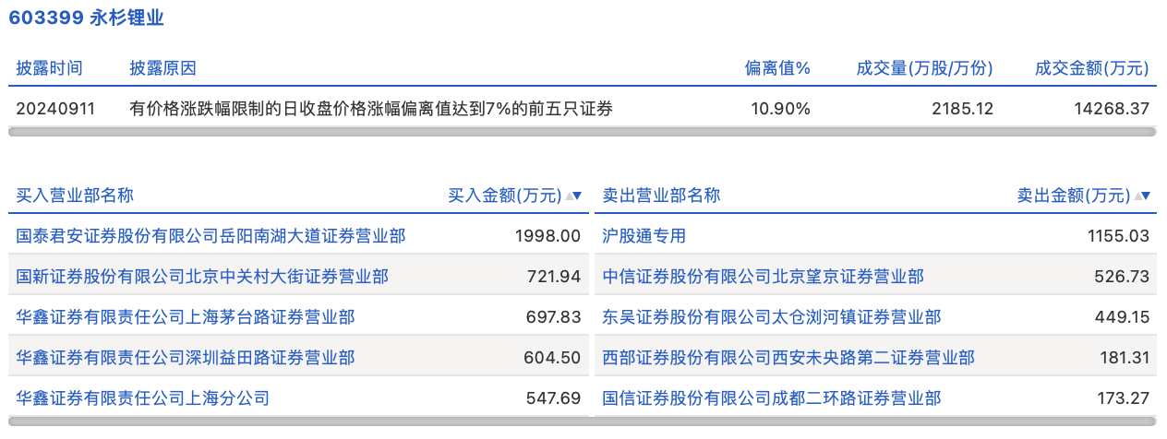Sort by sell amount using arrow icon
This screenshot has width=1167, height=439.
[1143, 196]
